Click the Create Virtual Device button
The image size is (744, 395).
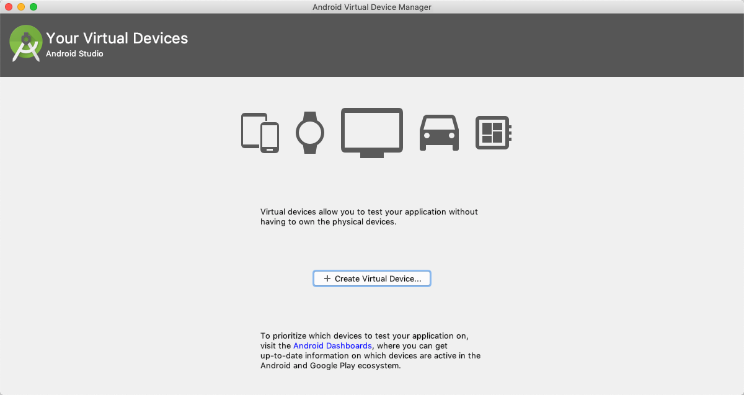click(372, 279)
